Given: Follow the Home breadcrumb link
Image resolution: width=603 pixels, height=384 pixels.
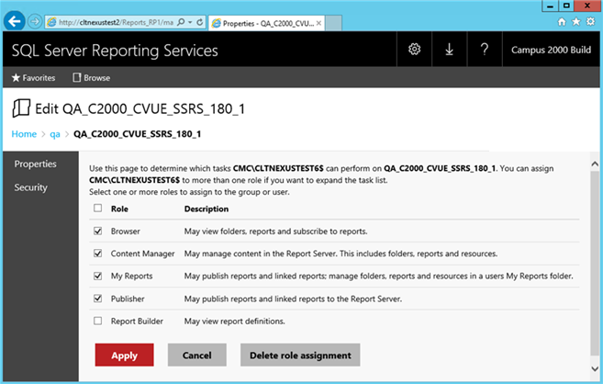Looking at the screenshot, I should tap(24, 134).
